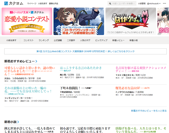Open 新着小説 section heading
This screenshot has height=133, width=169.
[10, 122]
